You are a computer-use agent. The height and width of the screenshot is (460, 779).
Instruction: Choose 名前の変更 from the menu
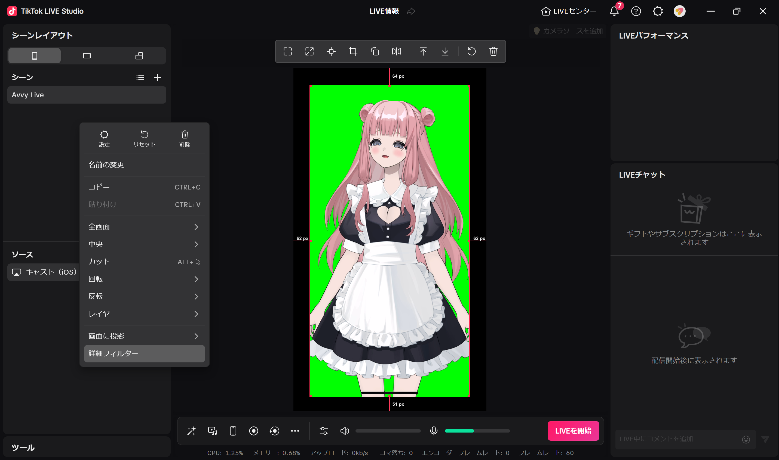[144, 165]
